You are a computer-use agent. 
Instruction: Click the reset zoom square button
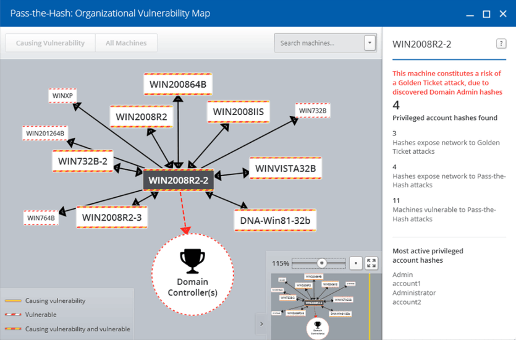click(356, 263)
